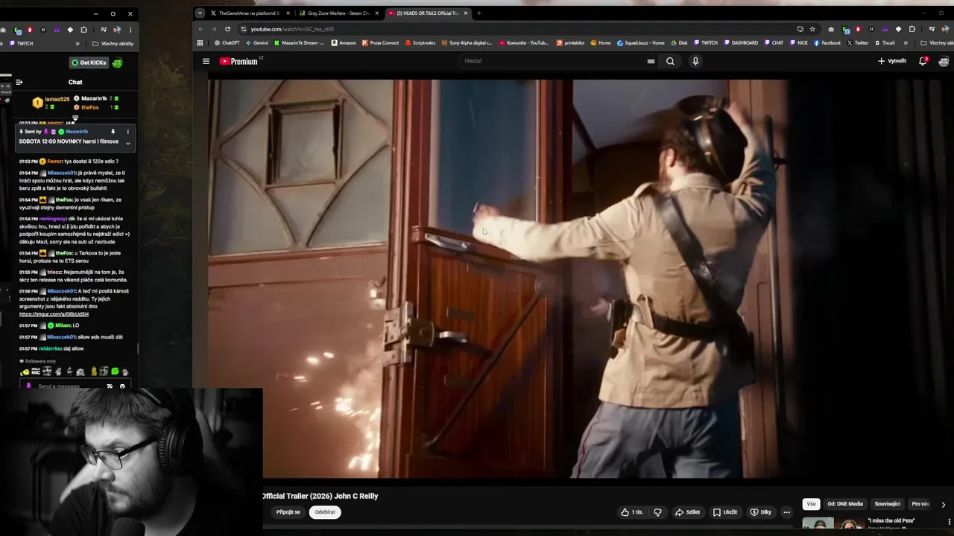Select the Od: ONE Media chip

coord(845,504)
